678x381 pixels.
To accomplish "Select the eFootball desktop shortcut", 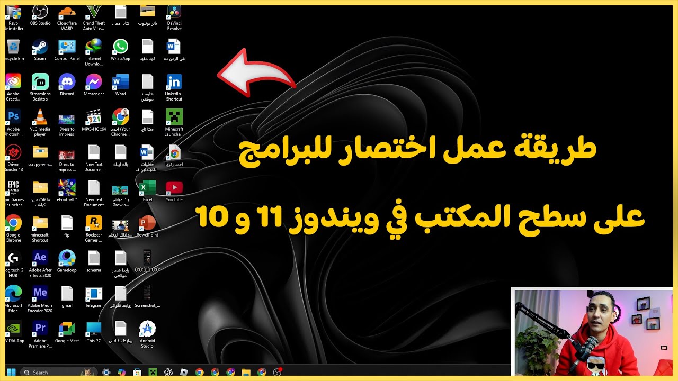I will (x=67, y=192).
